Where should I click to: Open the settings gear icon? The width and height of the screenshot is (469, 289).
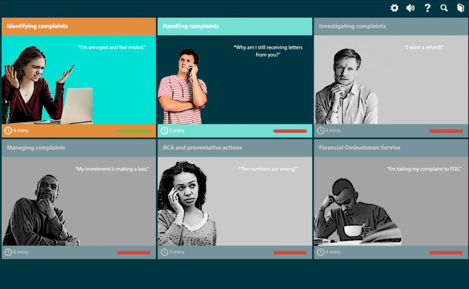394,8
